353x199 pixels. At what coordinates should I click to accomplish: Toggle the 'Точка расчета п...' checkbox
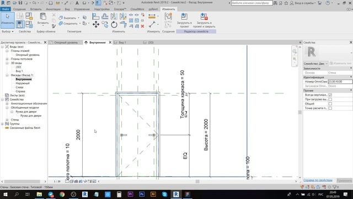(x=330, y=108)
